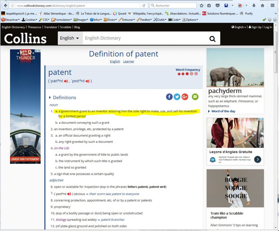Screen dimensions: 279x231
Task: Click the magnifier search button in Collins
Action: pyautogui.click(x=212, y=39)
